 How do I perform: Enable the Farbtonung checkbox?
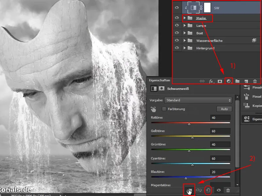coord(164,109)
